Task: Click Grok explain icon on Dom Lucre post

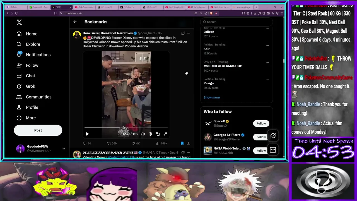Action: pyautogui.click(x=183, y=33)
